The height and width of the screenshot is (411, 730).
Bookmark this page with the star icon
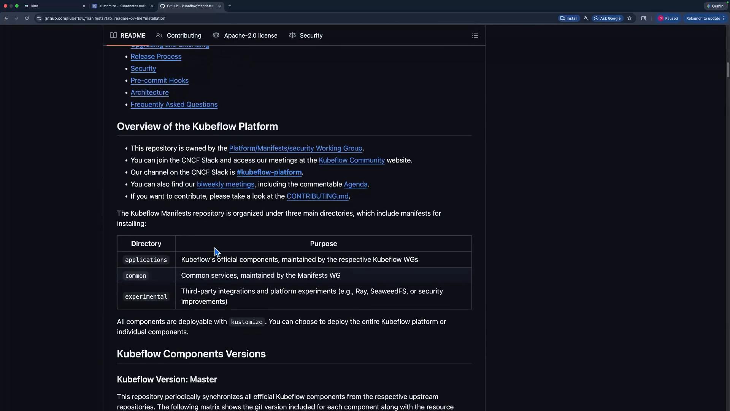pos(629,18)
